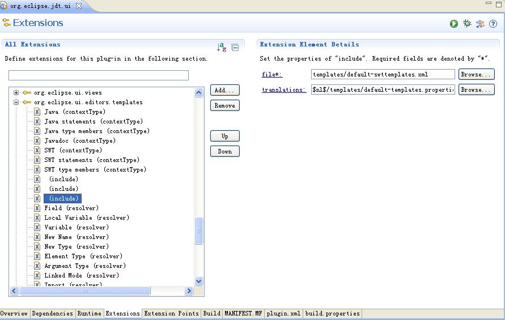Viewport: 505px width, 320px height.
Task: Click the plug-in icon on org.eclipse.jdt.ui tab
Action: (4, 6)
